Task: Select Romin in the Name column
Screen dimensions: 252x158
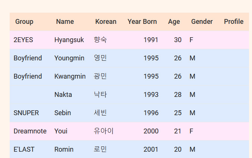Action: tap(64, 149)
